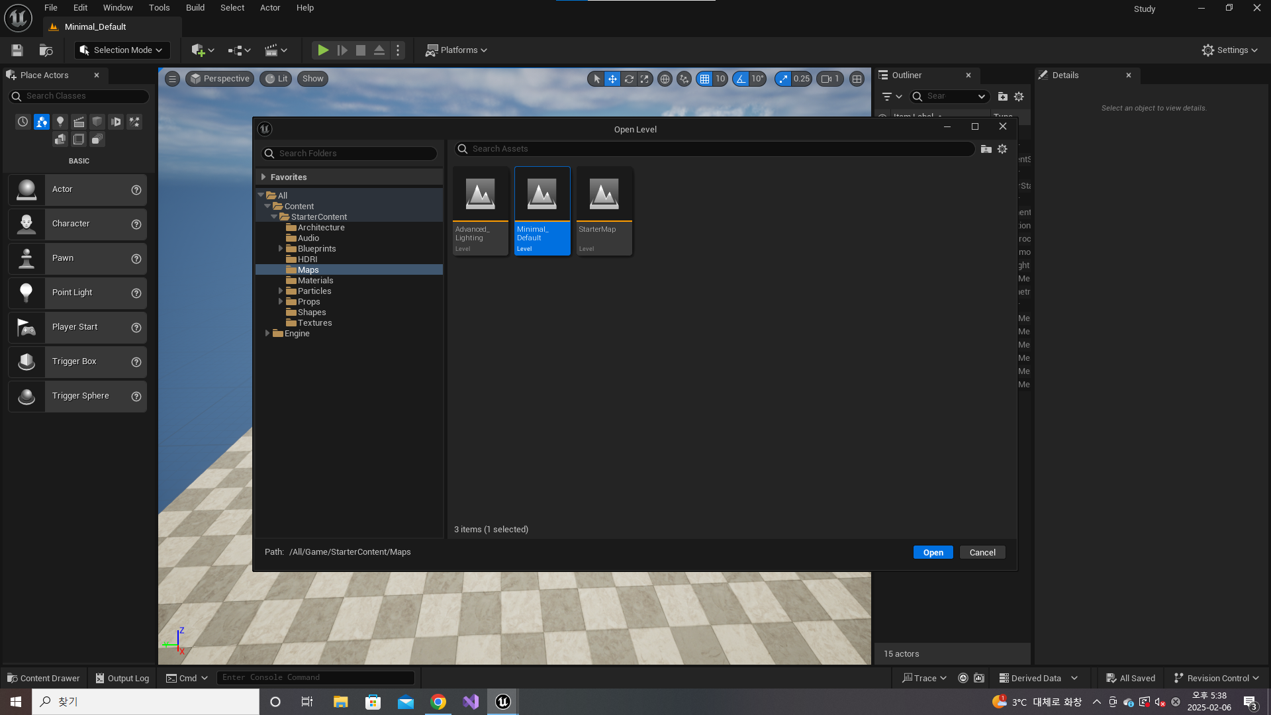Open Outliner settings gear

(1019, 97)
